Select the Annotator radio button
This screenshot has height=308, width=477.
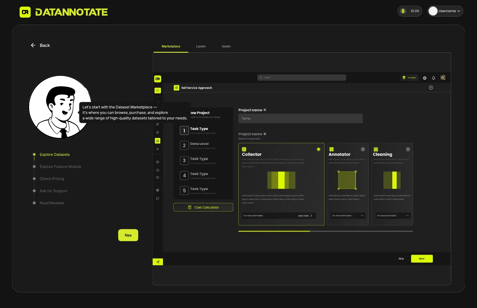click(x=363, y=150)
